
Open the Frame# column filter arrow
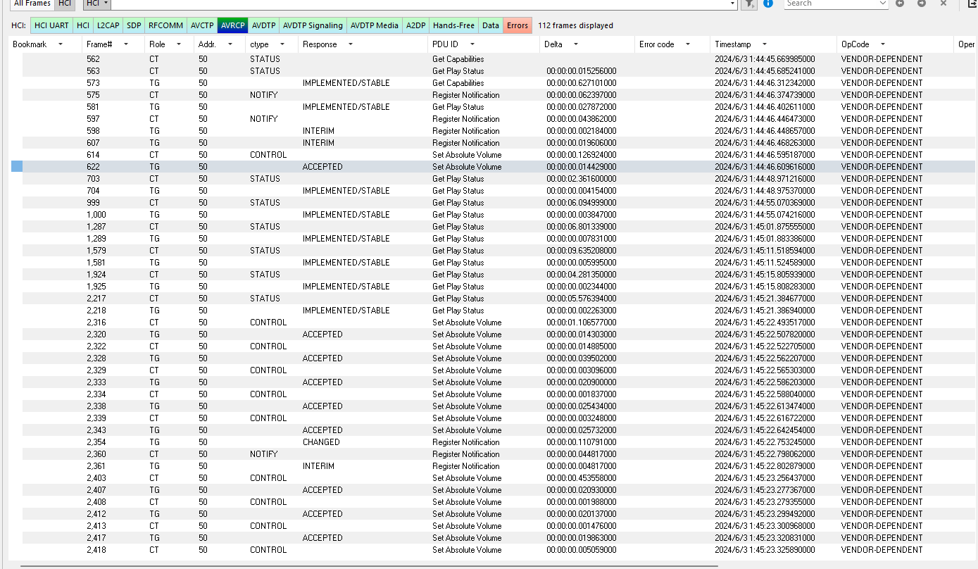click(126, 44)
